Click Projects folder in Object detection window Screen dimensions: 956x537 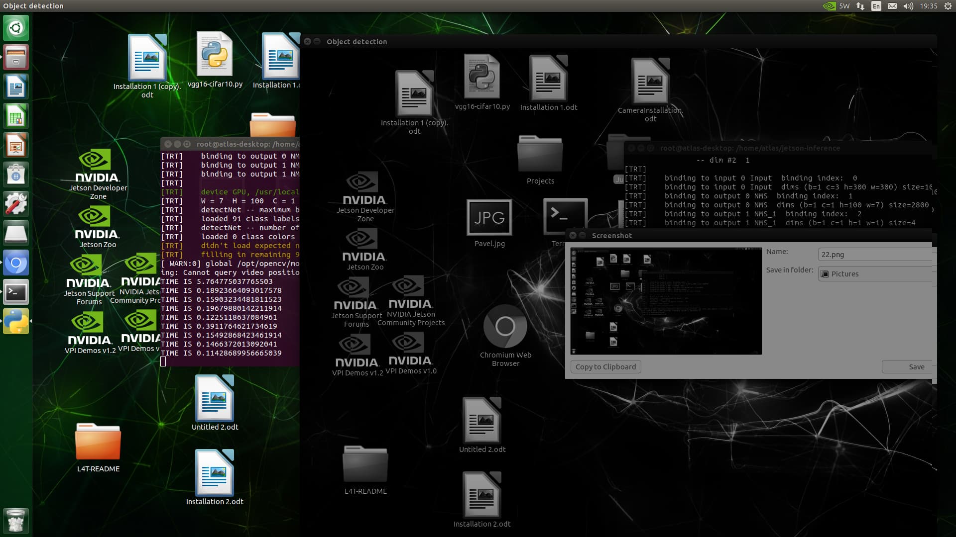pyautogui.click(x=540, y=160)
